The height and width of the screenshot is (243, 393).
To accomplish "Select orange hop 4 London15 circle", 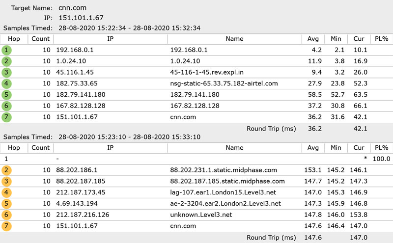I will (x=6, y=192).
